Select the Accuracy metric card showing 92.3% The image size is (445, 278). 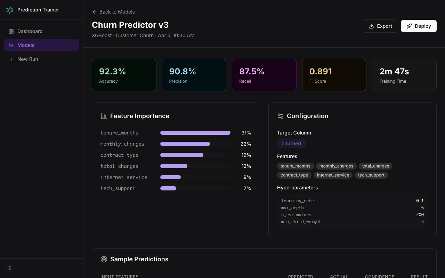[x=124, y=75]
